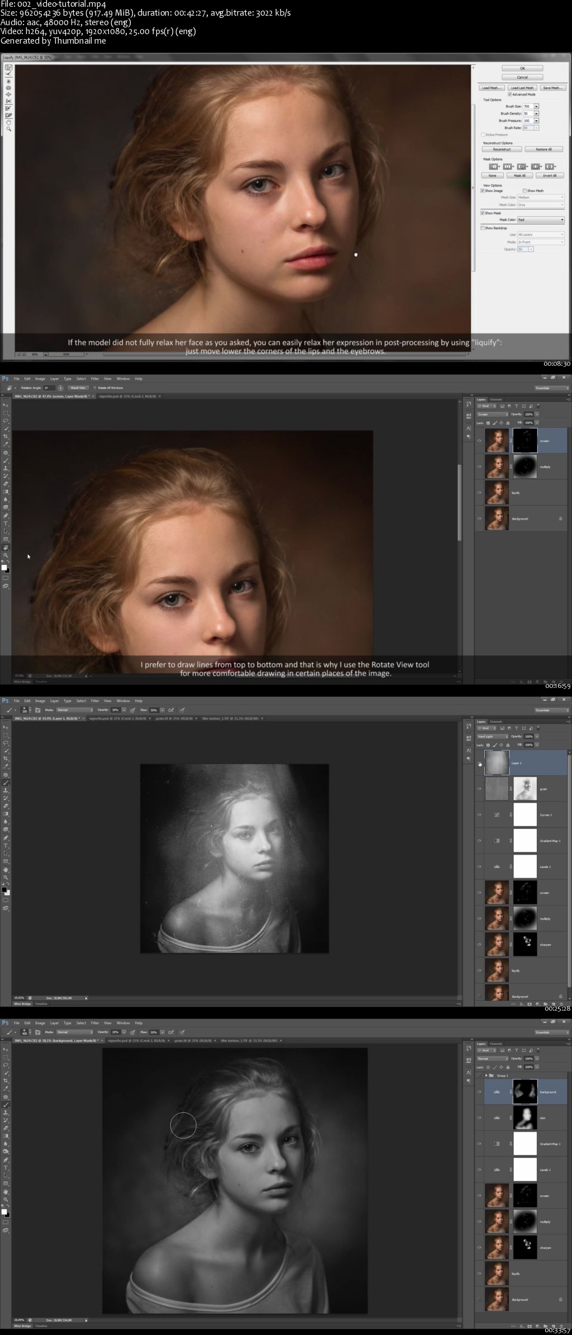
Task: Hide the liquify layer in 00:16:59 frame
Action: click(479, 492)
